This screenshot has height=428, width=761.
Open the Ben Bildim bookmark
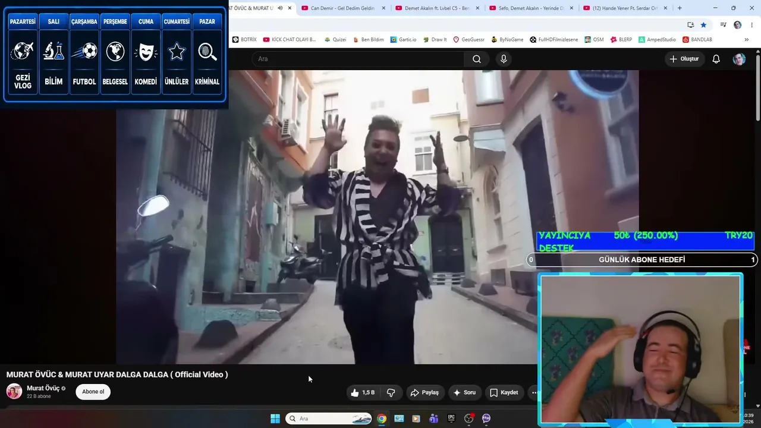click(x=367, y=40)
